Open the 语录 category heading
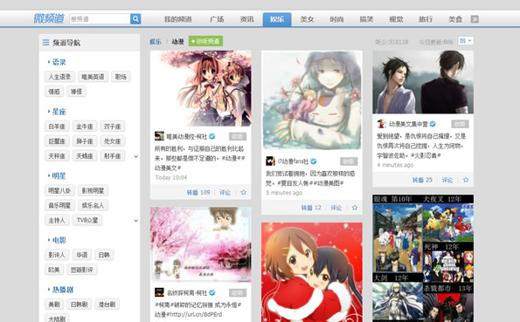 [59, 62]
